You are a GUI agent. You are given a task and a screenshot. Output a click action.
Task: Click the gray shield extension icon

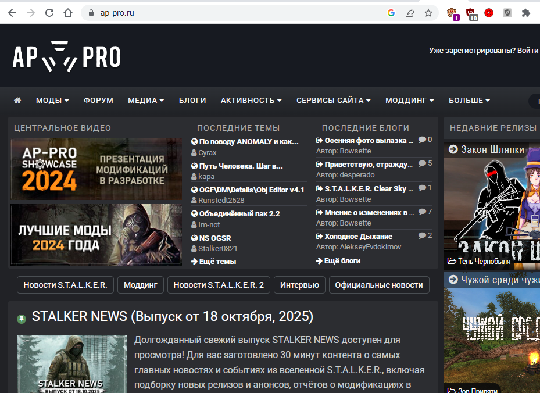point(507,13)
